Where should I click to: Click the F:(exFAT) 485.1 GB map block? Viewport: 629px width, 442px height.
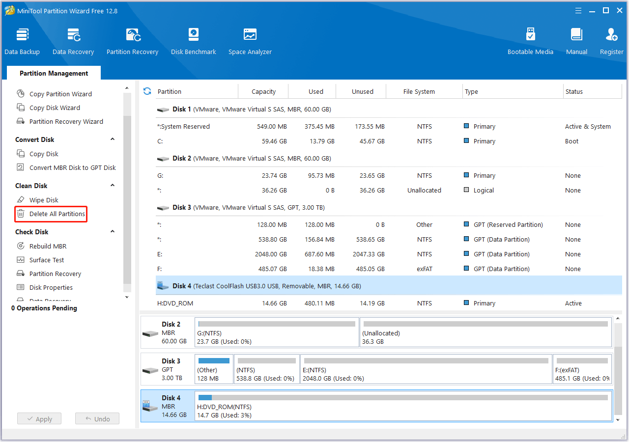tap(582, 369)
